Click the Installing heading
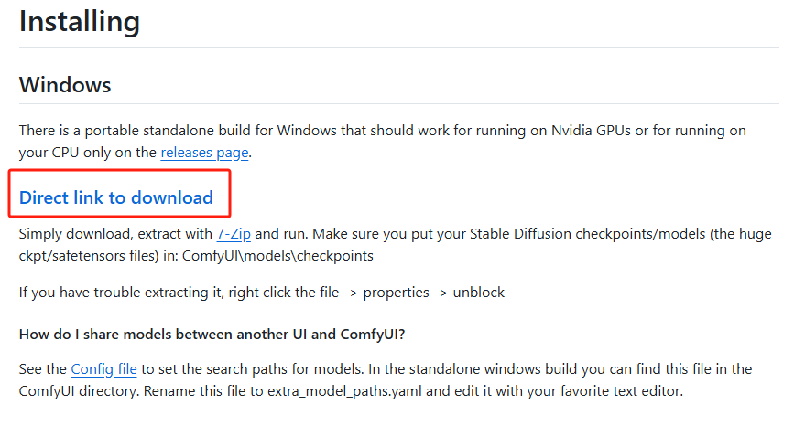 80,22
